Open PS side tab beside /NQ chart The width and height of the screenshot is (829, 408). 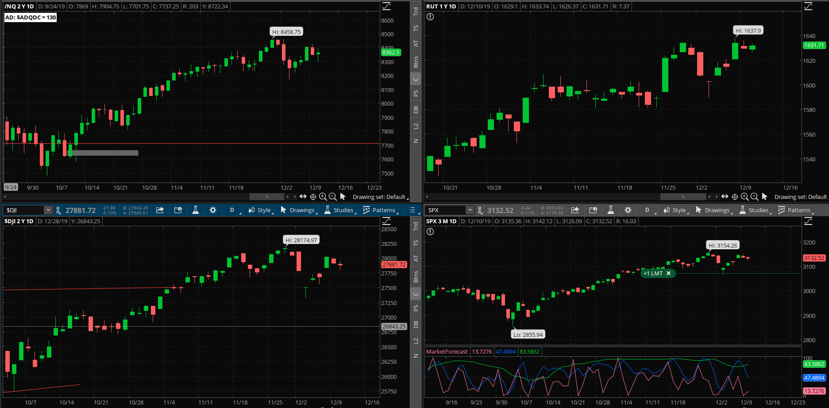(x=416, y=93)
